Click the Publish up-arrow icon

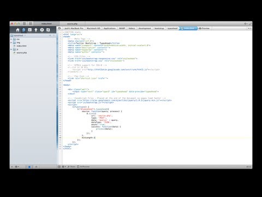click(x=36, y=30)
